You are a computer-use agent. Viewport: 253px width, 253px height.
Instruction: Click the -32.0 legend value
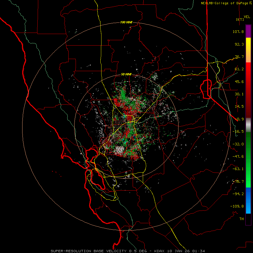coord(238,144)
